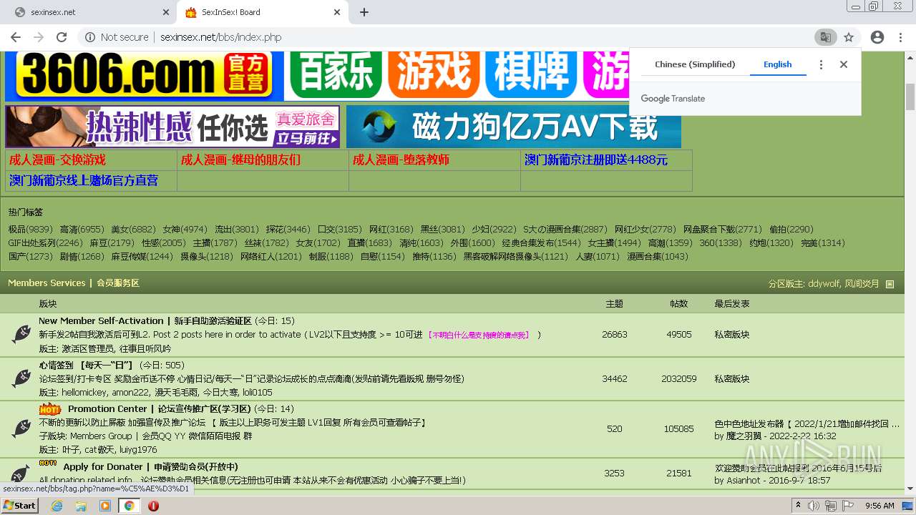Click Chrome icon in taskbar
The image size is (916, 515).
click(129, 506)
